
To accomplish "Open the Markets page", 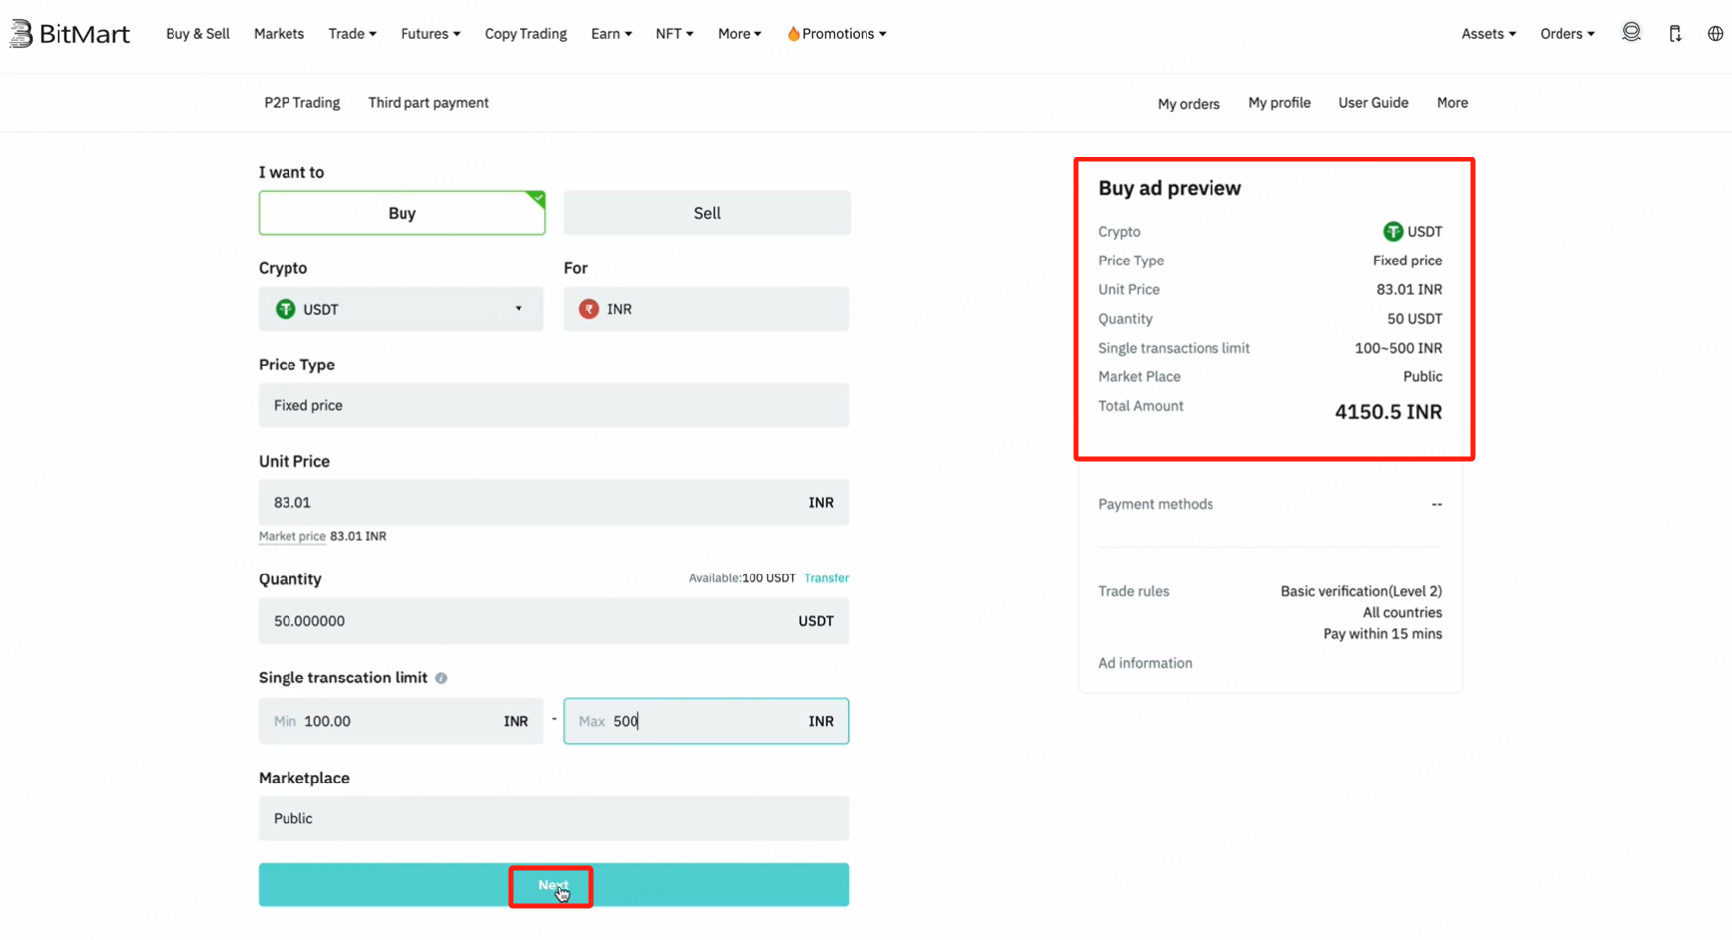I will 279,34.
